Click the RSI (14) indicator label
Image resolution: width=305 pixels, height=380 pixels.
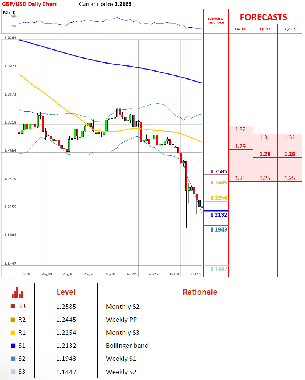(x=9, y=13)
